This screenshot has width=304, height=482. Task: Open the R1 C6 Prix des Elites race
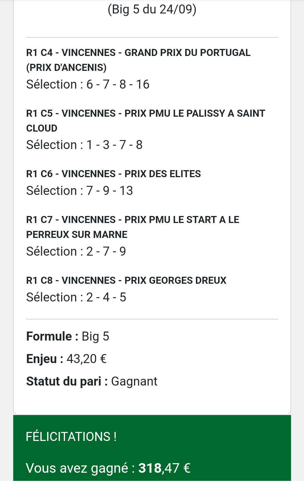[x=113, y=174]
